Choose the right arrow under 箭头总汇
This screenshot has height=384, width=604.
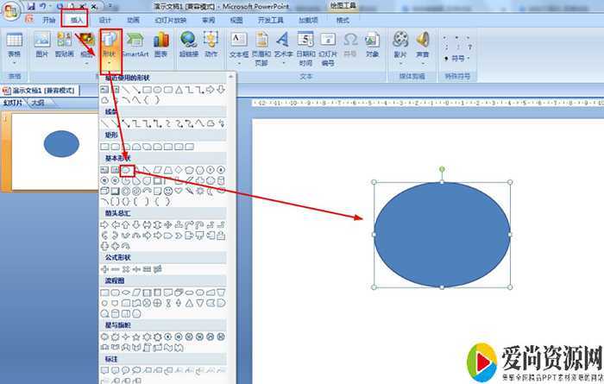tap(104, 224)
